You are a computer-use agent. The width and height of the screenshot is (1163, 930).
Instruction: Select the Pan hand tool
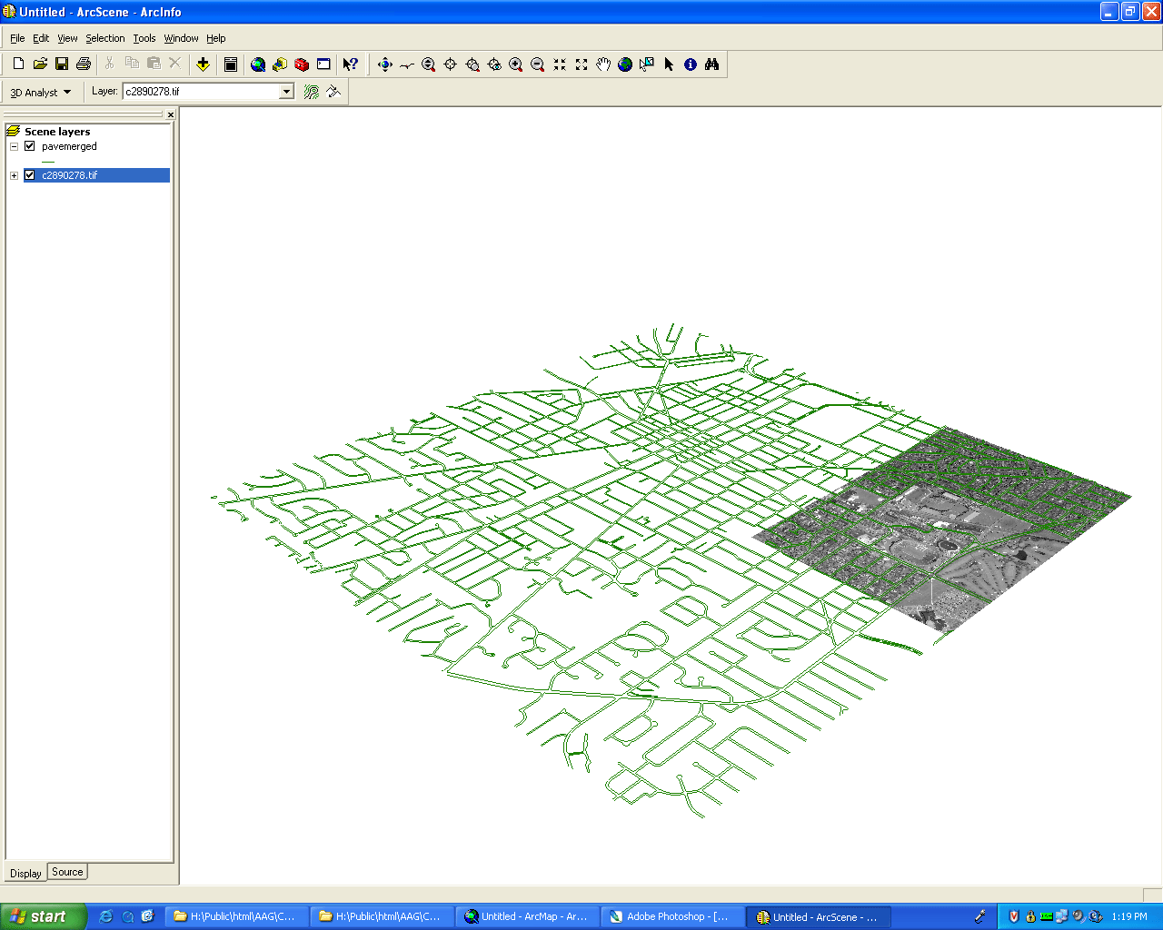click(x=603, y=64)
